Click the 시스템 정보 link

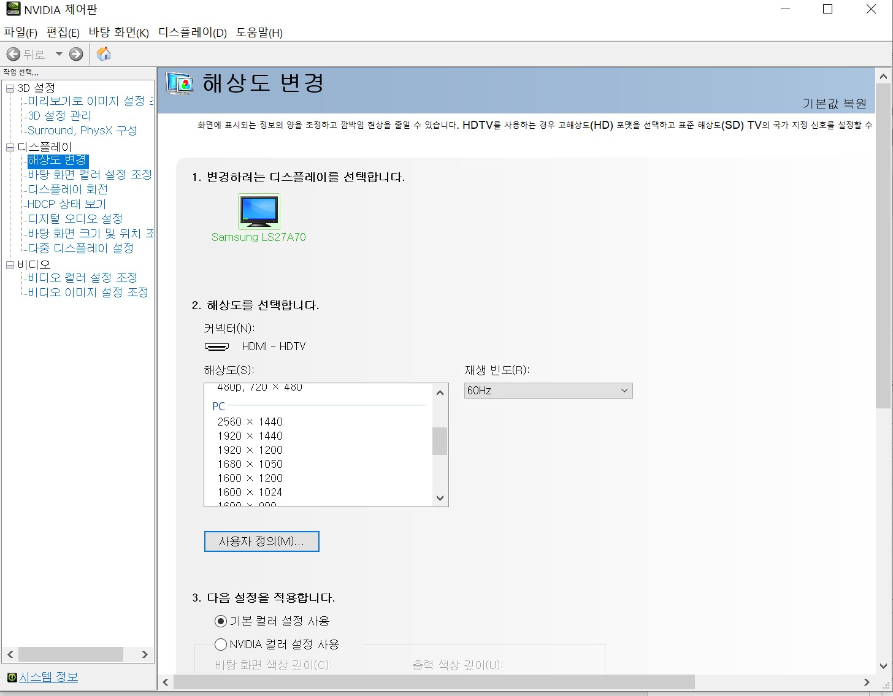pyautogui.click(x=48, y=678)
